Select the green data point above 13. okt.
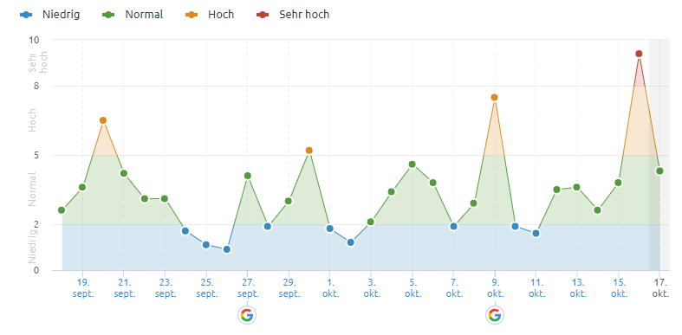 pos(577,187)
